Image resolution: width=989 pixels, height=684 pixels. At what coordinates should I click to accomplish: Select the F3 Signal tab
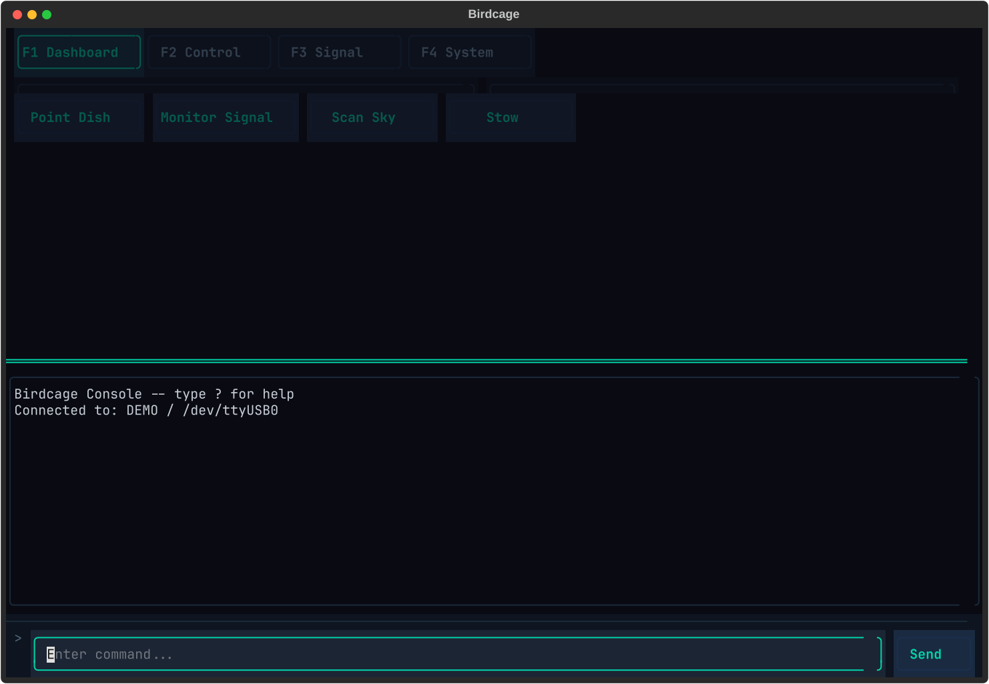(x=339, y=52)
